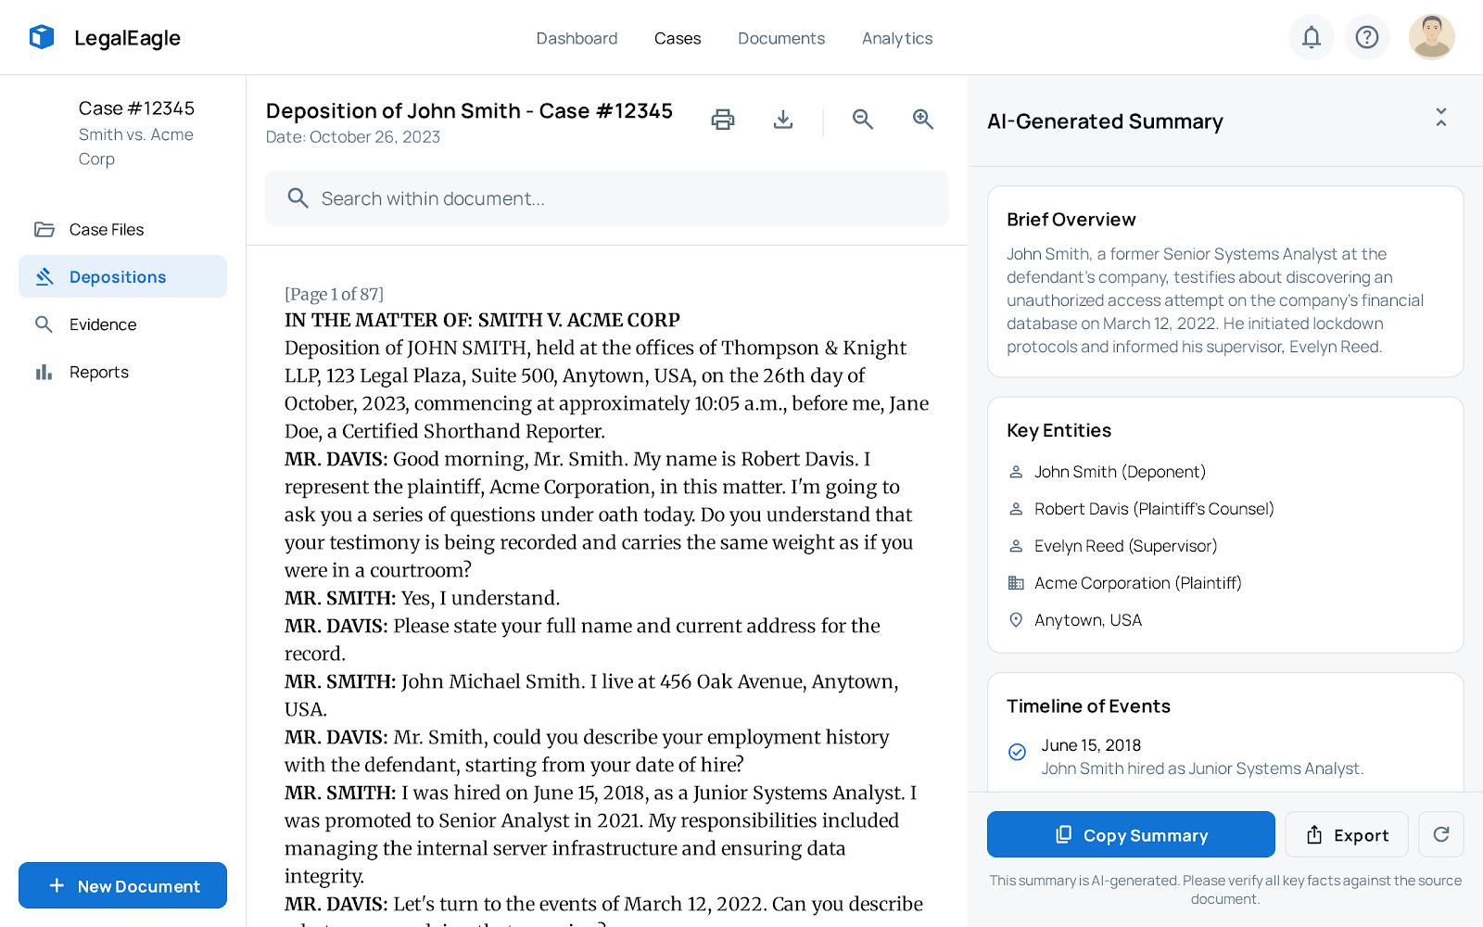This screenshot has height=927, width=1483.
Task: Click the download document icon
Action: coord(783,120)
